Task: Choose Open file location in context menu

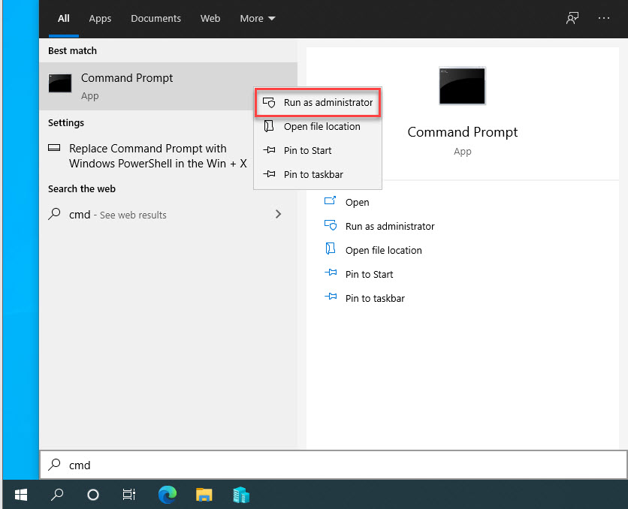Action: pyautogui.click(x=318, y=126)
